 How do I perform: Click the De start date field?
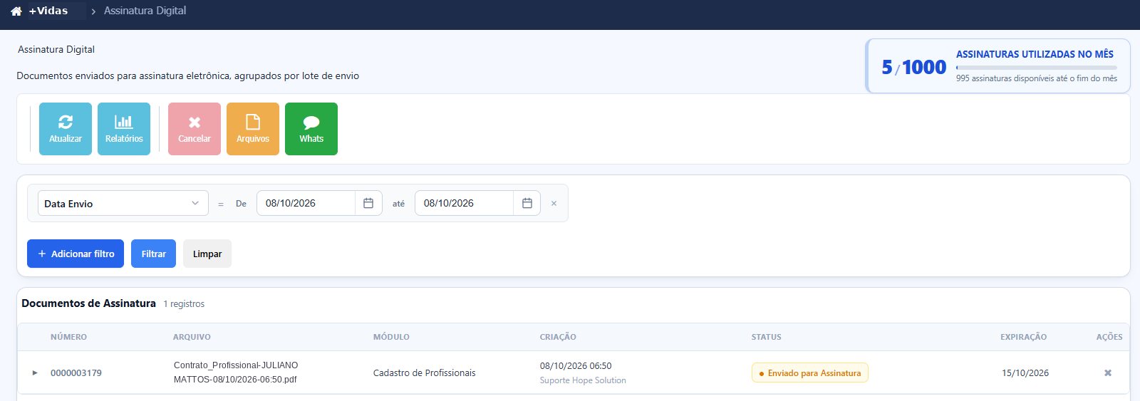point(306,203)
